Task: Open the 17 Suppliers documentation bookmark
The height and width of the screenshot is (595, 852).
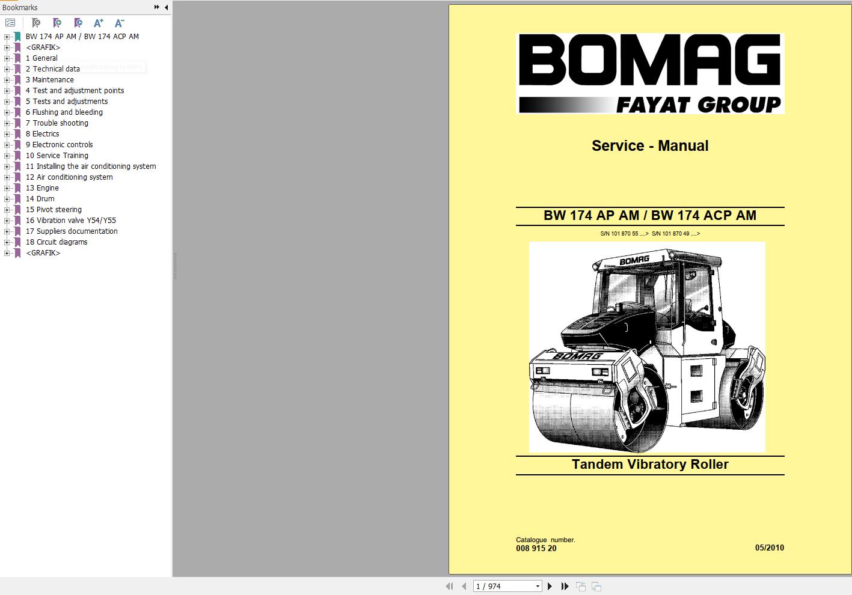Action: pyautogui.click(x=72, y=231)
